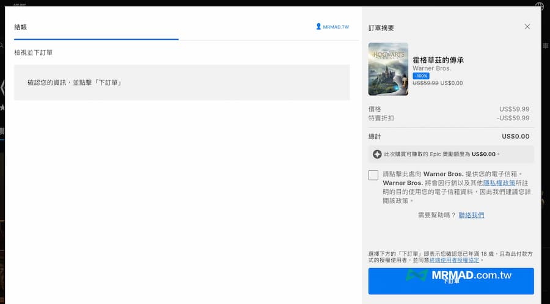Click the 價格 US$59.99 price value

point(515,109)
